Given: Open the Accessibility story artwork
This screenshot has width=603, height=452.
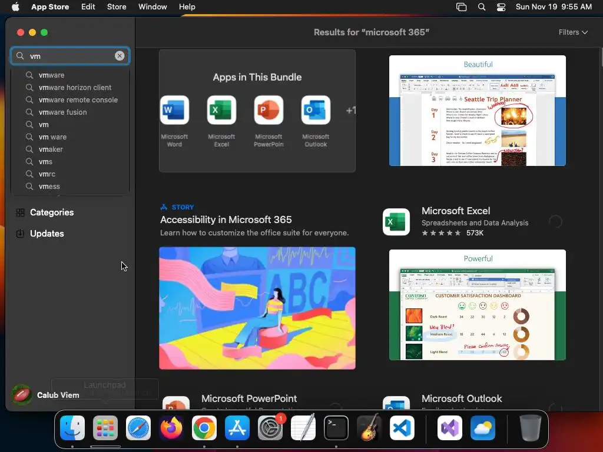Looking at the screenshot, I should 257,308.
